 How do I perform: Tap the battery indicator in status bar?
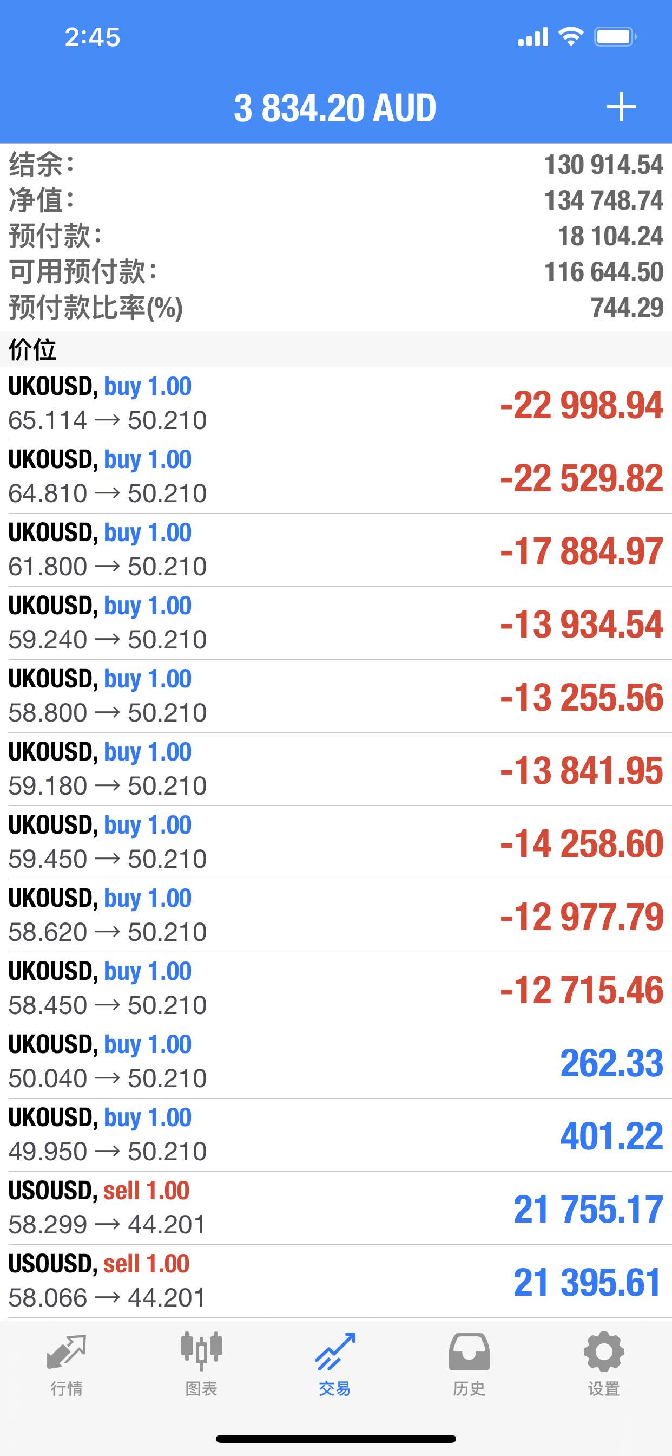click(x=615, y=37)
